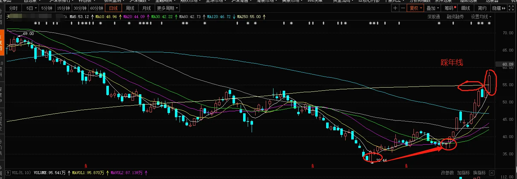Image resolution: width=517 pixels, height=179 pixels.
Task: Select the 日线 daily chart tab
Action: click(x=113, y=8)
